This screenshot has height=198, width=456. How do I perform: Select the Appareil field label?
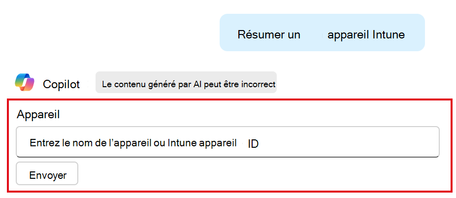point(38,115)
